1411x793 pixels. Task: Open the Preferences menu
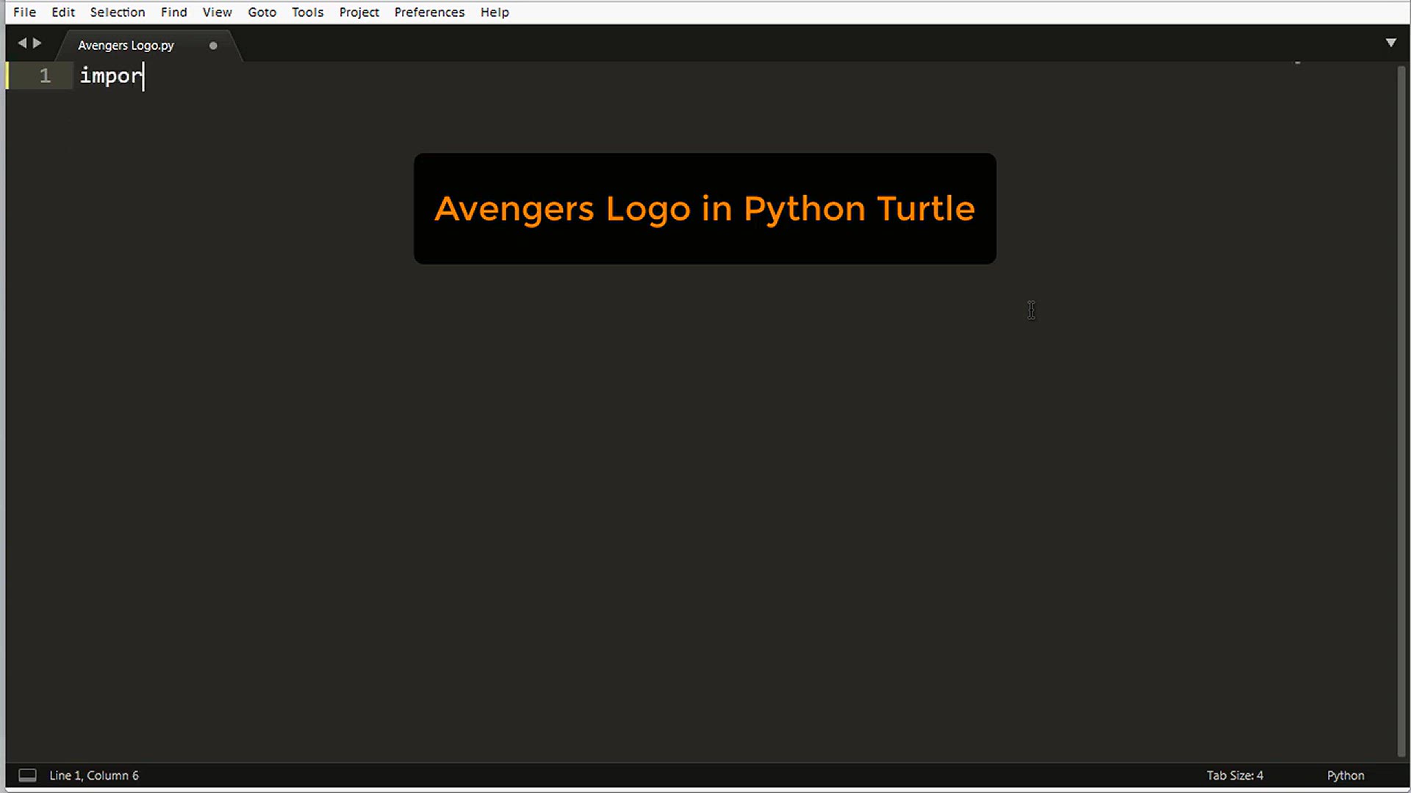[x=429, y=12]
